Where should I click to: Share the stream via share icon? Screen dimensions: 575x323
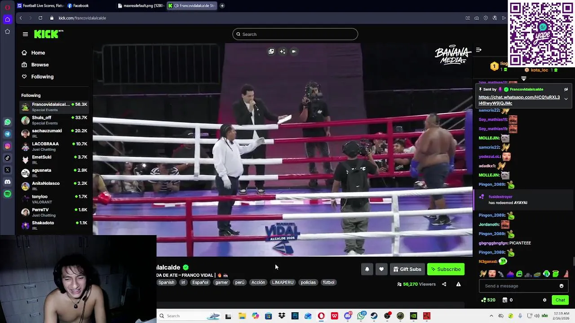[x=444, y=284]
